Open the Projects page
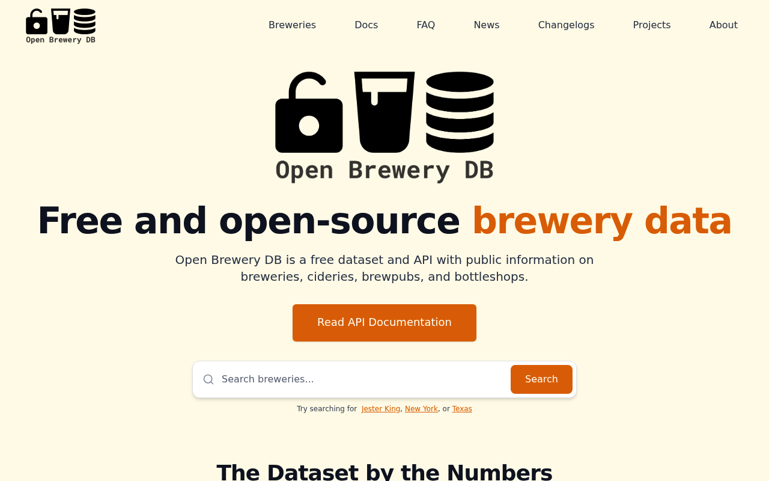This screenshot has height=481, width=769. [x=652, y=25]
